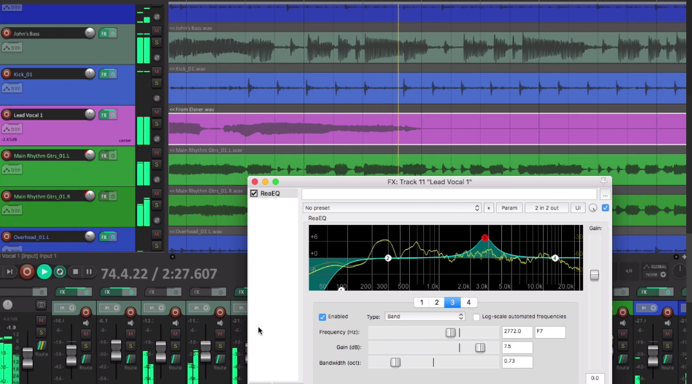Open the 2 in 2 out routing button
This screenshot has width=692, height=384.
(547, 208)
